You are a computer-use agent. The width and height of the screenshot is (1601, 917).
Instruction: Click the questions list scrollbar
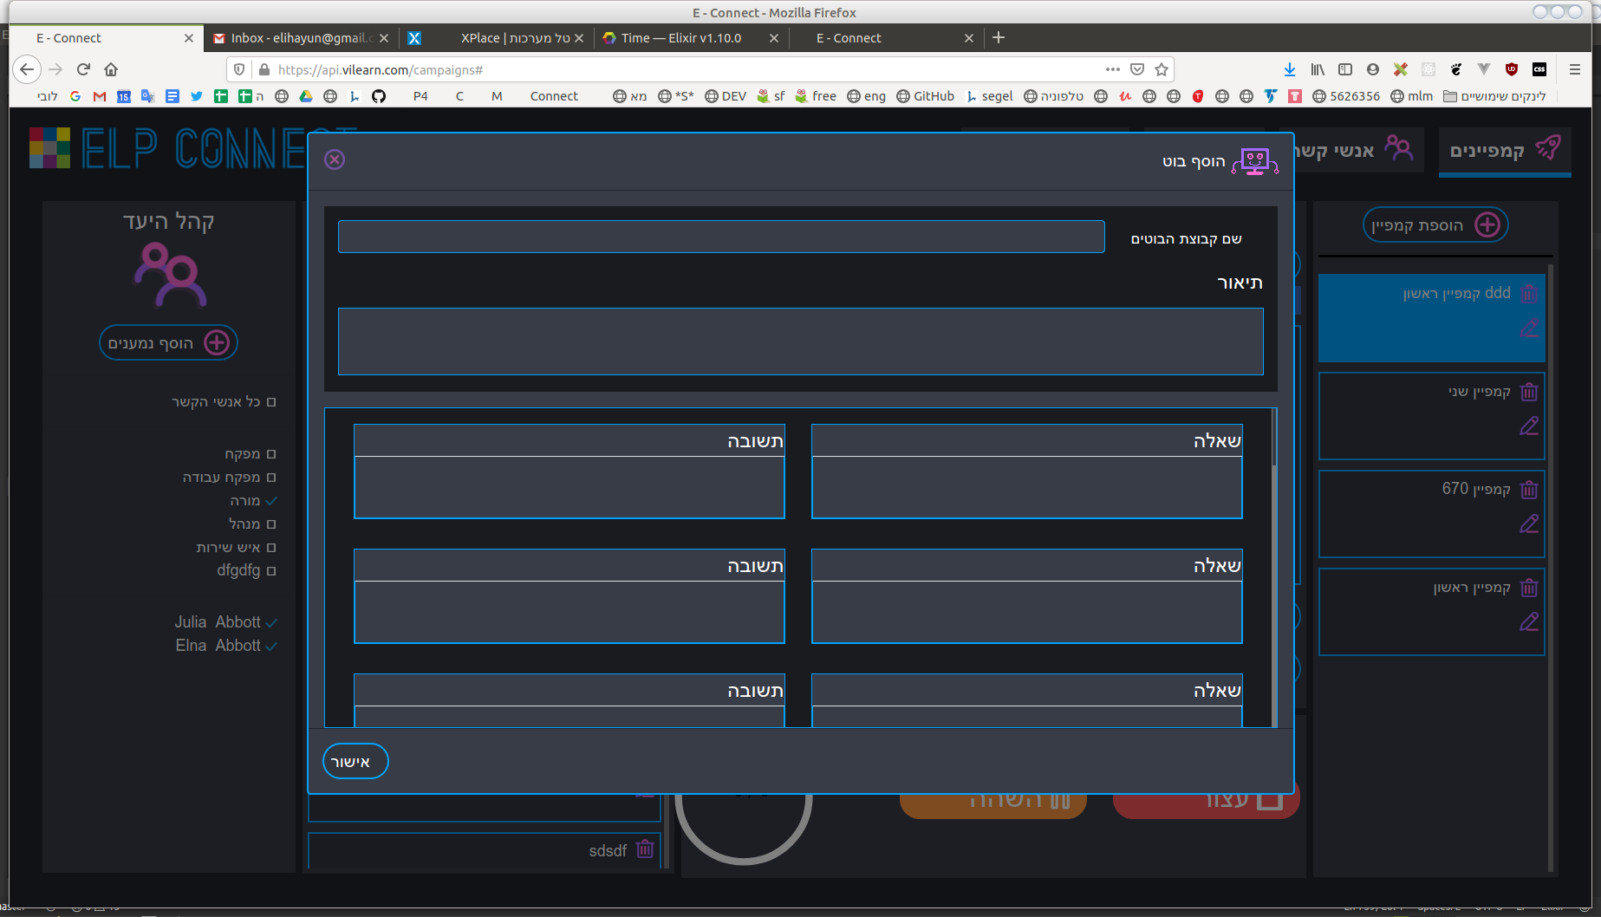[x=1273, y=438]
